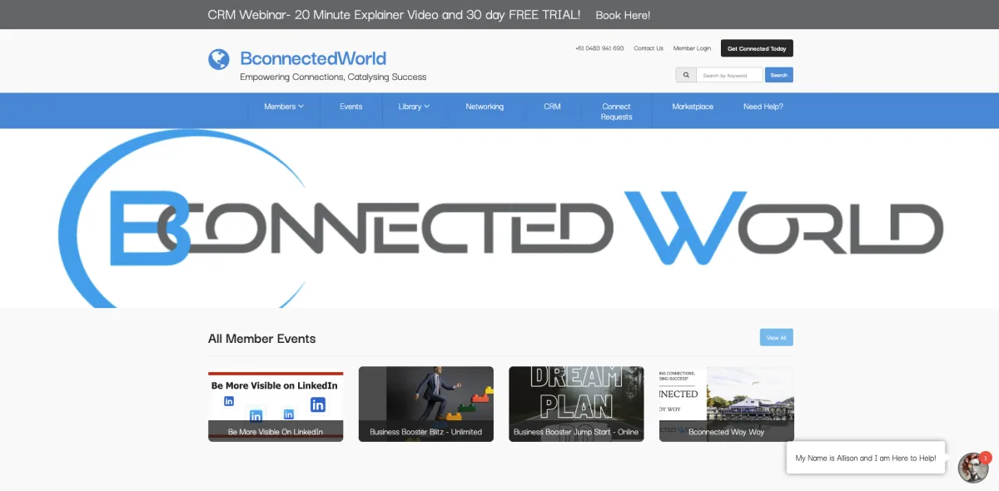999x491 pixels.
Task: Click 'Empowering Connections, Catalysing Success' tagline
Action: pyautogui.click(x=333, y=77)
